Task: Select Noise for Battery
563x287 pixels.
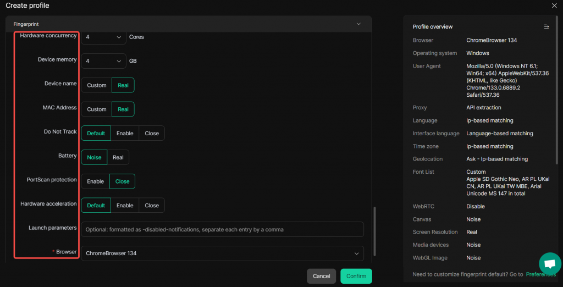Action: 94,157
